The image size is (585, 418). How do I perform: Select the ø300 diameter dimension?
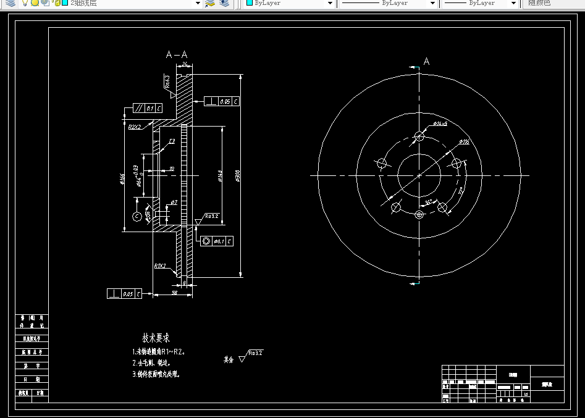pyautogui.click(x=238, y=175)
